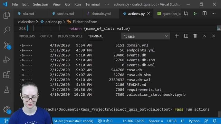Screen dimensions: 221x124
Task: Open notifications bell in status bar
Action: coord(215,121)
